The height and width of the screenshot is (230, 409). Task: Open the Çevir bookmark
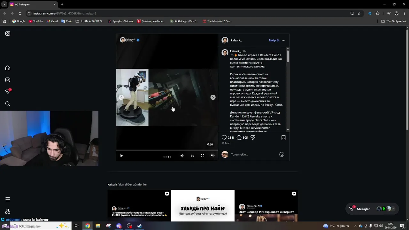pyautogui.click(x=66, y=21)
